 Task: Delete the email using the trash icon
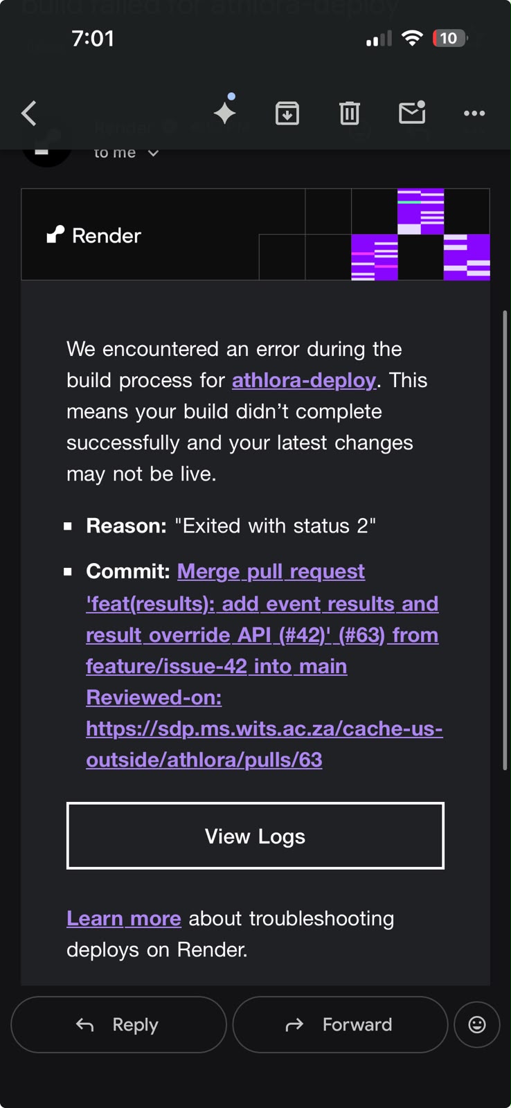[x=350, y=113]
